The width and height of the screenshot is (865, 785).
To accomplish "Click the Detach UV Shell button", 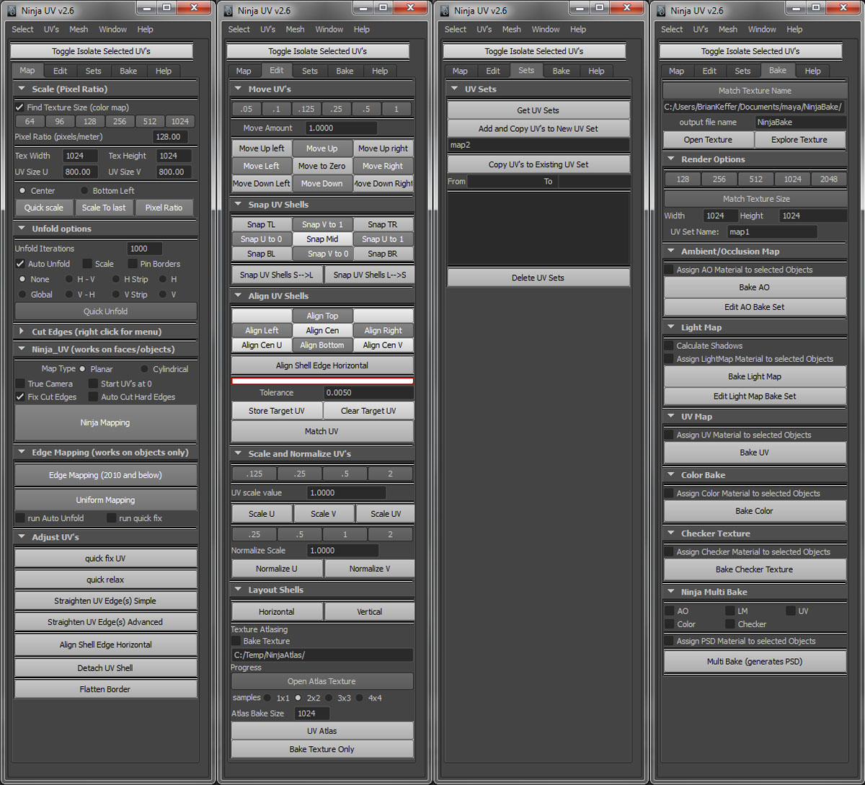I will (105, 668).
